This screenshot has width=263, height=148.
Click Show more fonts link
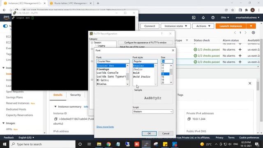coord(105,127)
